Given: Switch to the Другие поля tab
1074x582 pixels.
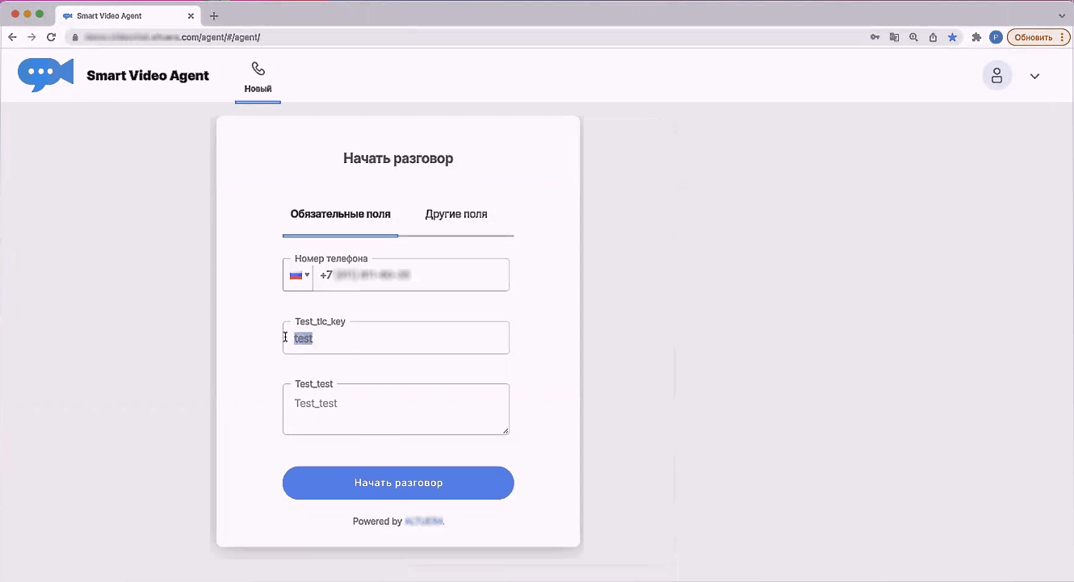Looking at the screenshot, I should click(456, 215).
